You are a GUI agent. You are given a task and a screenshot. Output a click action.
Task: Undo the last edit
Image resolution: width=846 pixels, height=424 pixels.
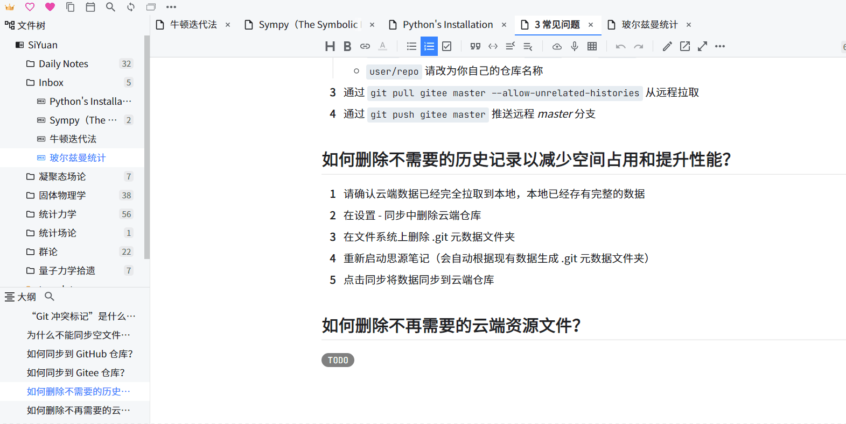(621, 46)
